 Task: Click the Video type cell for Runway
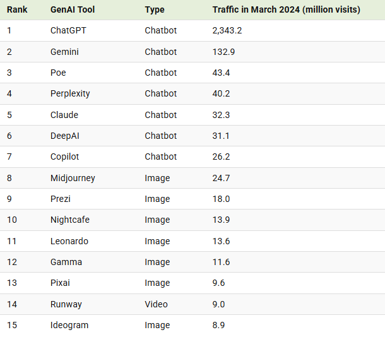tap(156, 304)
